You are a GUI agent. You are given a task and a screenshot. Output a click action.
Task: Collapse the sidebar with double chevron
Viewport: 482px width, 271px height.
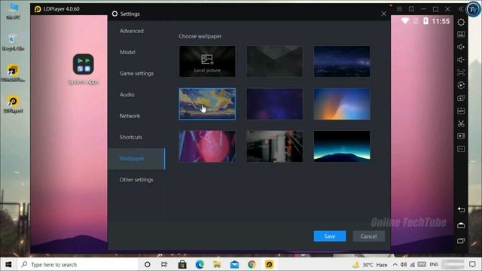click(461, 9)
